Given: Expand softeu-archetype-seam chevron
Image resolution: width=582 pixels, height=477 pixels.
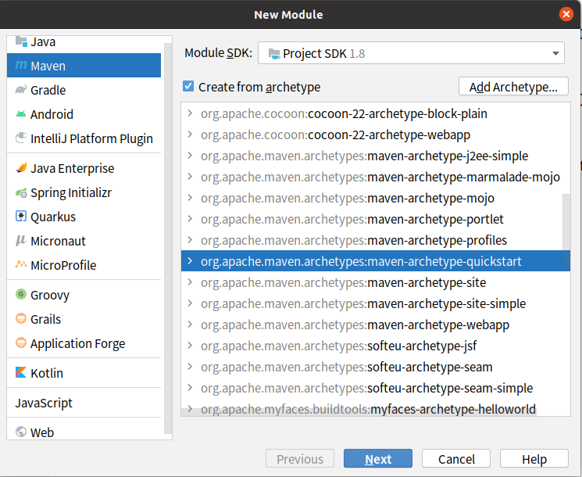Looking at the screenshot, I should point(190,367).
